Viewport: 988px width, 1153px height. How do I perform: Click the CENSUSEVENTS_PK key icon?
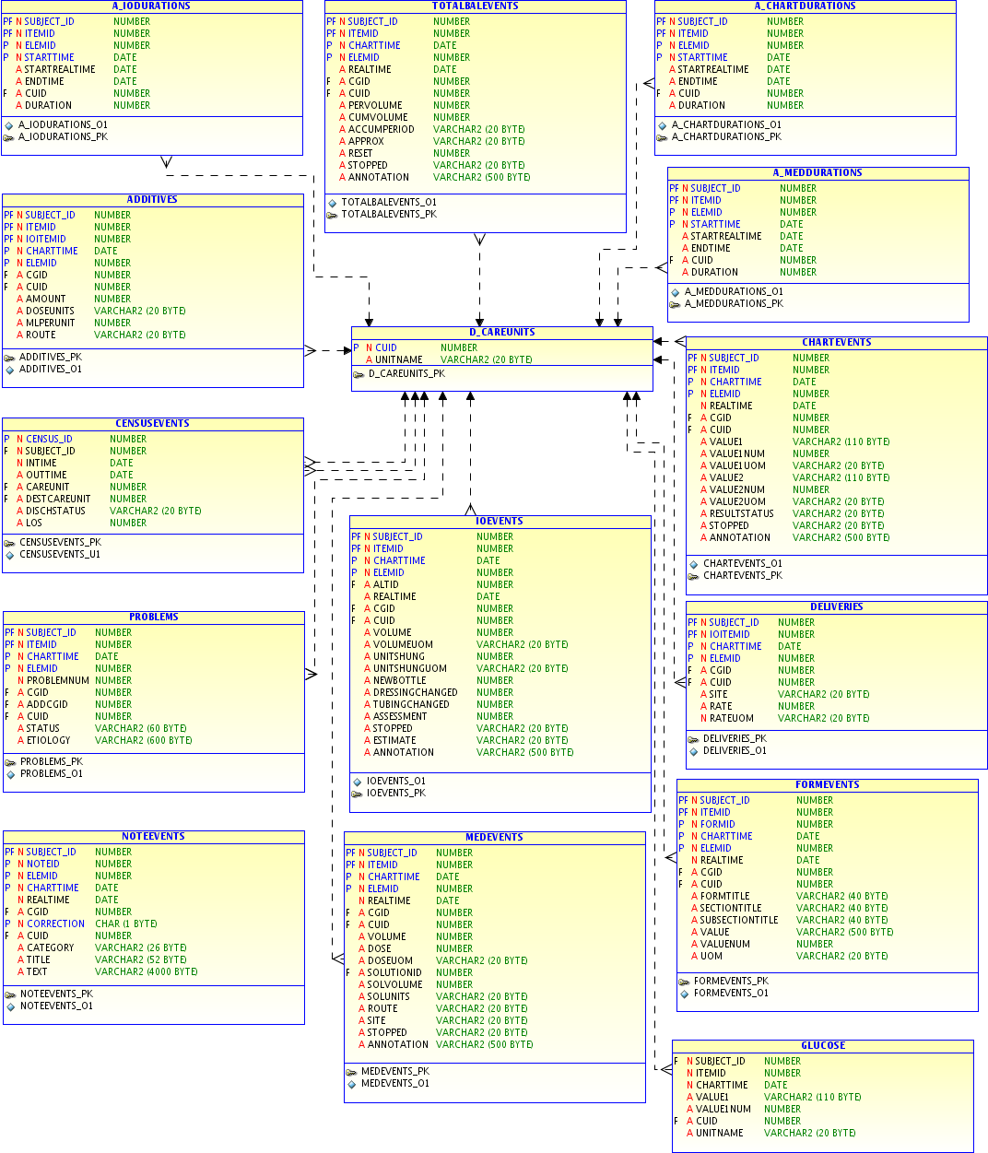pos(9,543)
